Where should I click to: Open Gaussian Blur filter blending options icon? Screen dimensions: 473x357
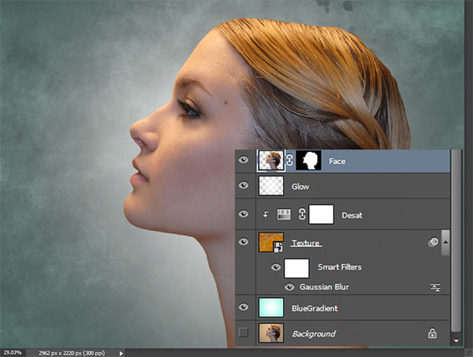point(434,288)
